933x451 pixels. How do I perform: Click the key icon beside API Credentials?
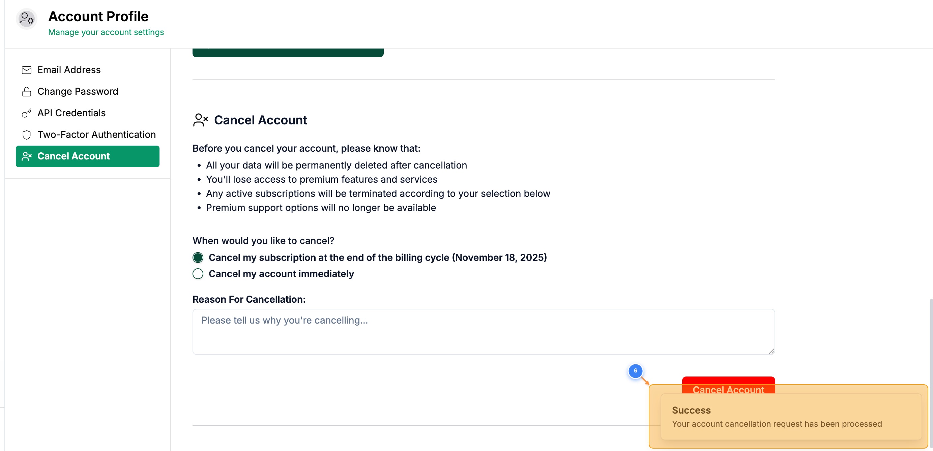(26, 113)
